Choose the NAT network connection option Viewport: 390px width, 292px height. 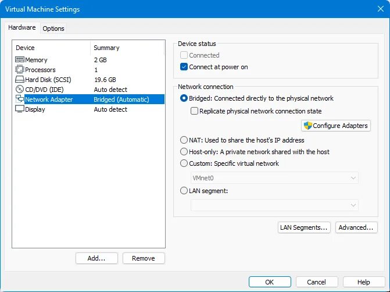click(184, 140)
